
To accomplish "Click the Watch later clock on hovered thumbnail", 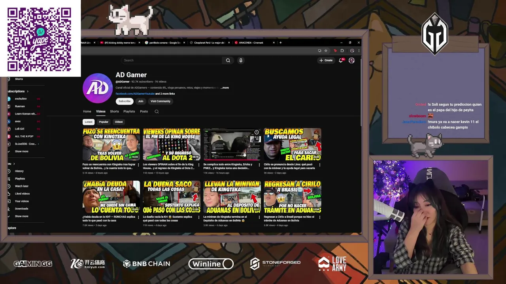I will tap(257, 132).
